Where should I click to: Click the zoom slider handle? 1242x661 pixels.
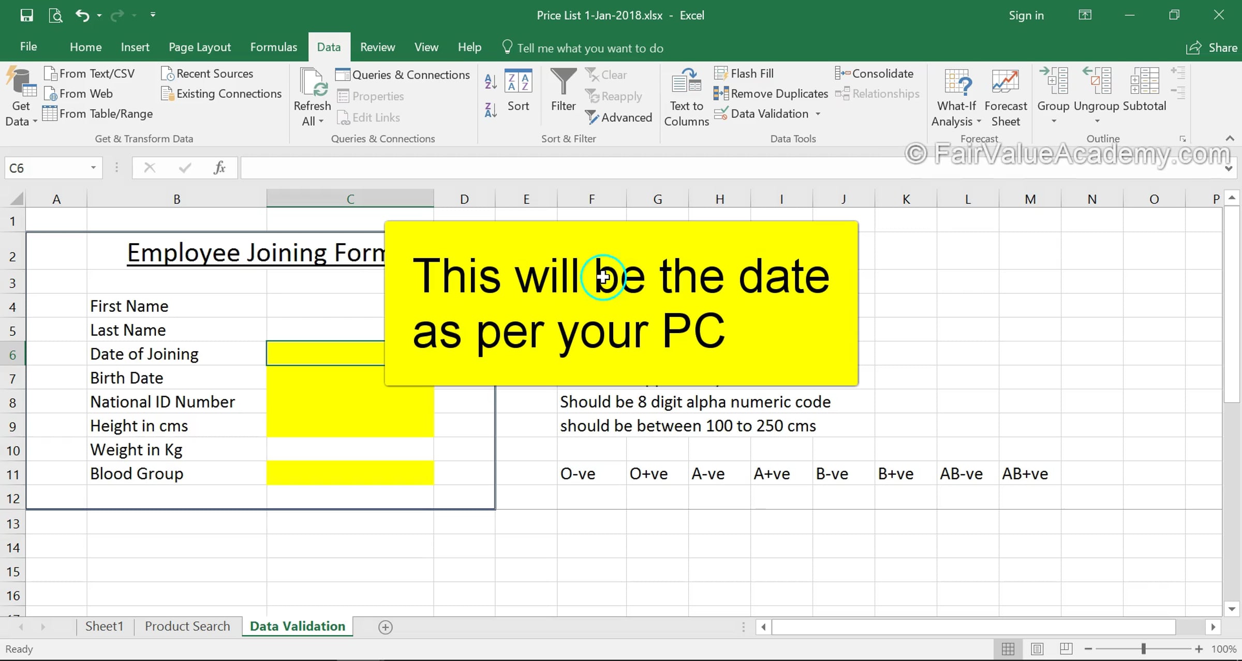click(x=1144, y=649)
